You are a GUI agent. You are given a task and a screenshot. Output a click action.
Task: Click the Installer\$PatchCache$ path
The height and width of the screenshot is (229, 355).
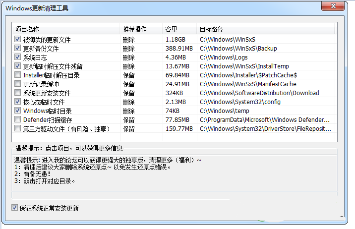point(248,75)
